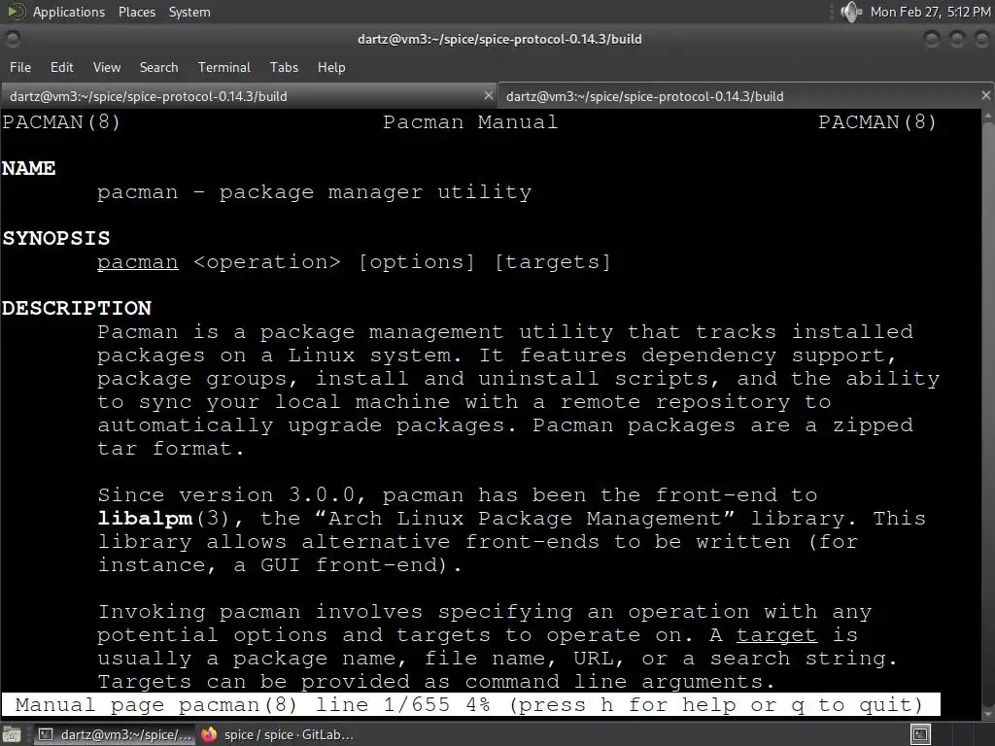Click the '[targets]' text in synopsis
Screen dimensions: 995x746
(x=552, y=262)
